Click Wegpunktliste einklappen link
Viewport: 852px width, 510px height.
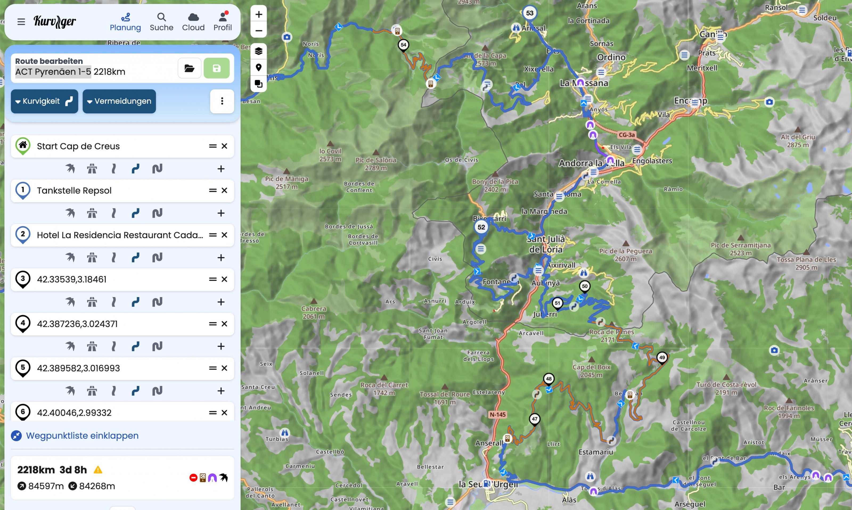[82, 435]
